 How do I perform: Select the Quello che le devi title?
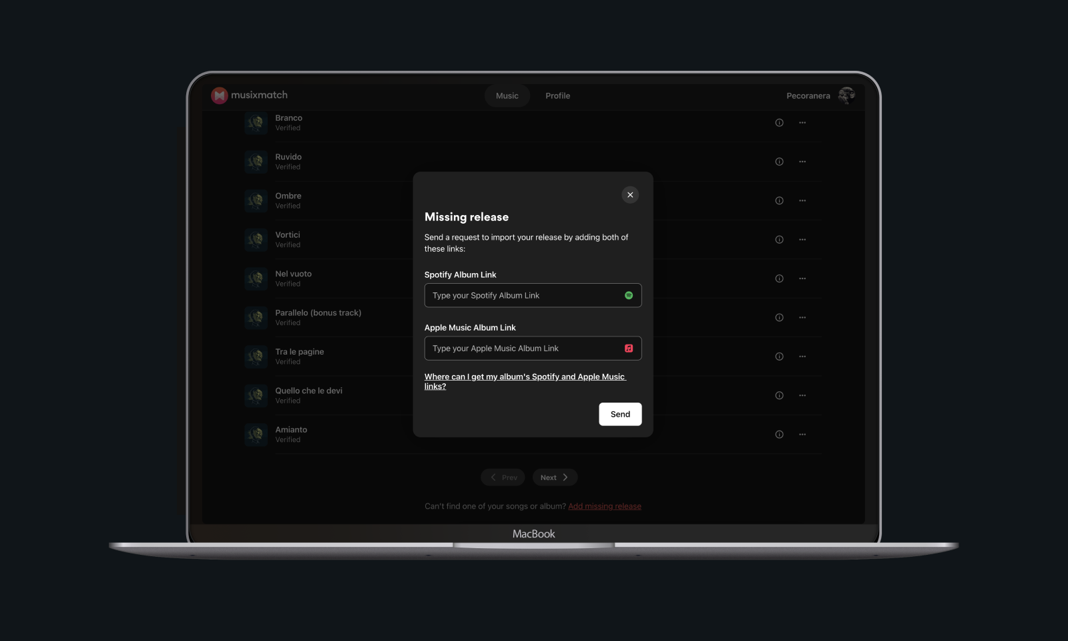308,391
